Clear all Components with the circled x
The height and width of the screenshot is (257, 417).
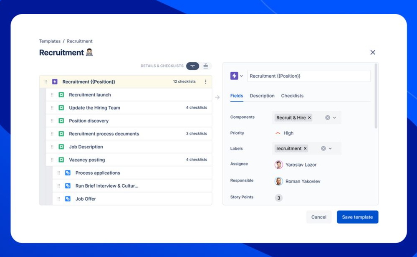point(328,118)
